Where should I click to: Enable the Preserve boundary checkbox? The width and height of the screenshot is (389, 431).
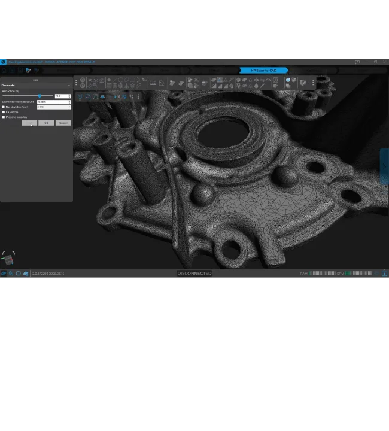(4, 117)
